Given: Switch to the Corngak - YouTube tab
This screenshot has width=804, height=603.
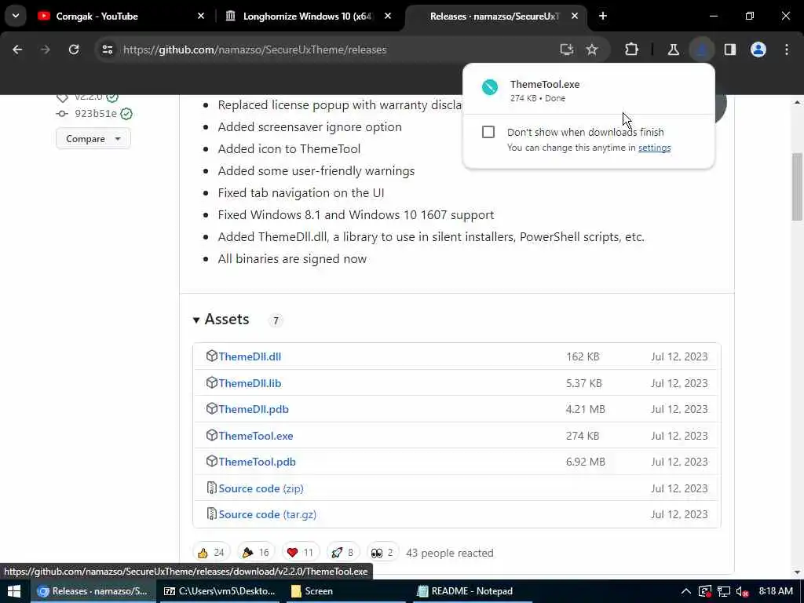Looking at the screenshot, I should (121, 16).
